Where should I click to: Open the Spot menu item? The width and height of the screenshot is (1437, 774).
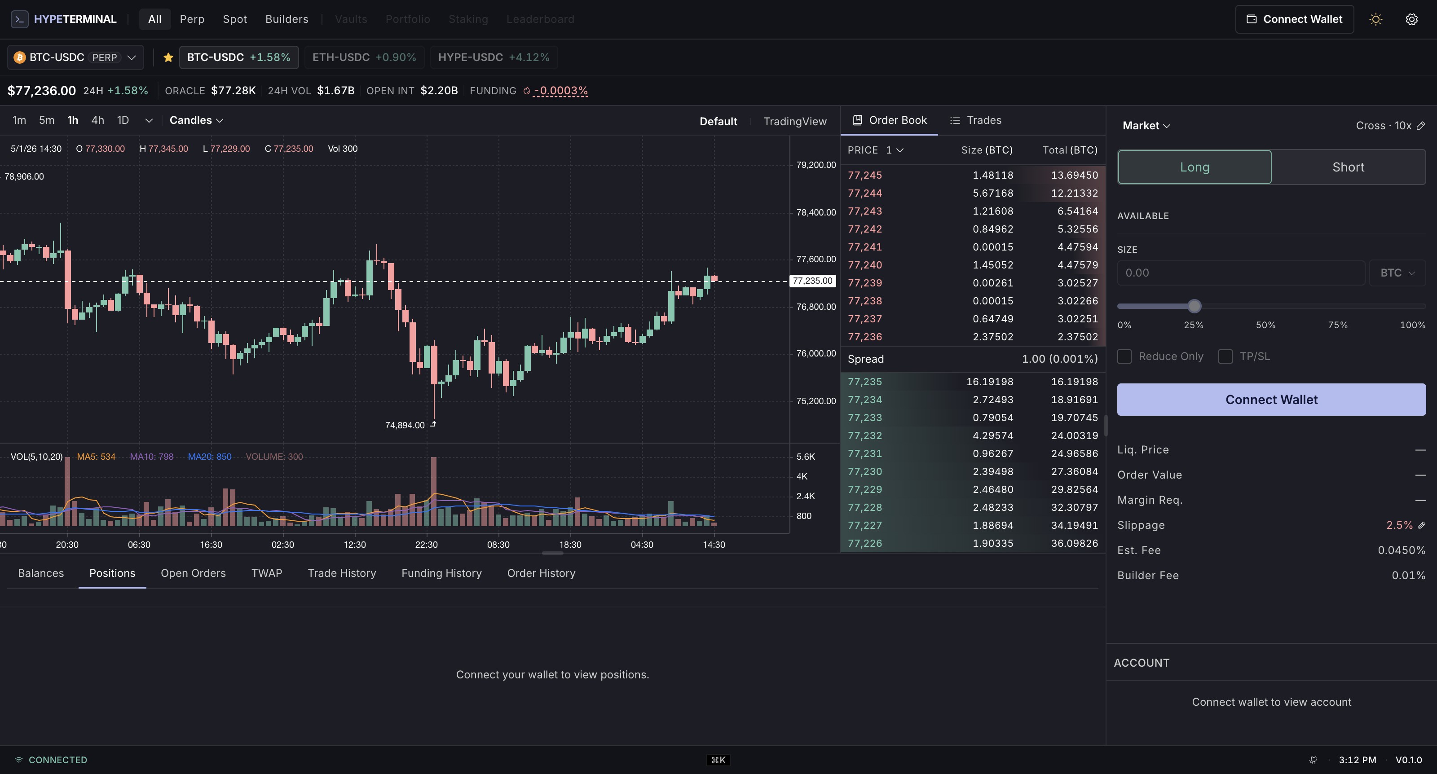(235, 19)
